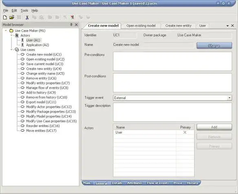Collapse the Use Case Maker (M1) root node

6,31
